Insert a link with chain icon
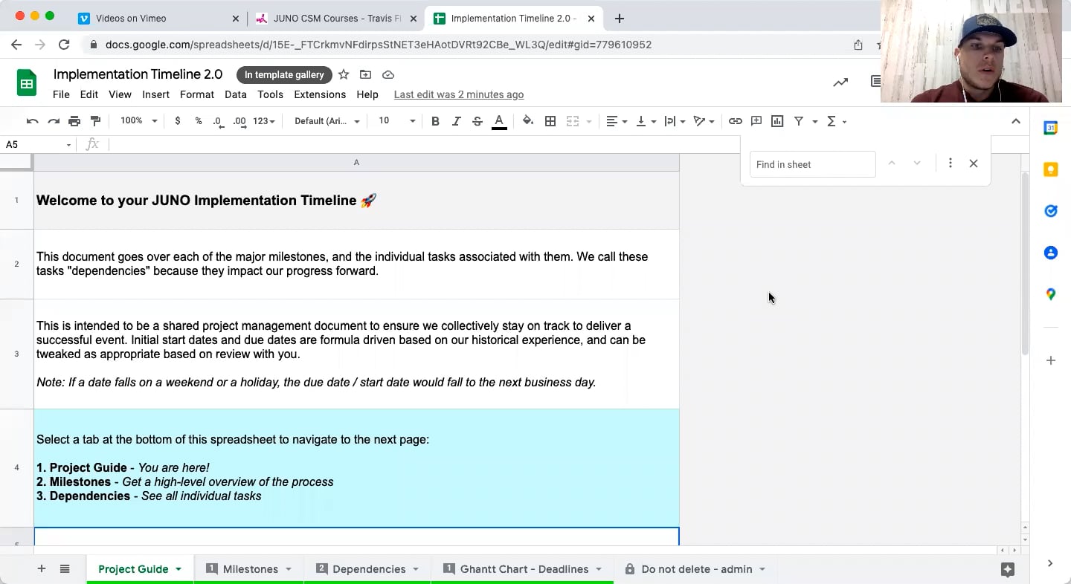 click(x=735, y=121)
